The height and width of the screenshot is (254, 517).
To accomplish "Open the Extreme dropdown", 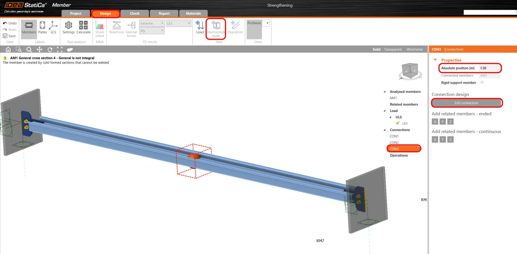I will (152, 23).
